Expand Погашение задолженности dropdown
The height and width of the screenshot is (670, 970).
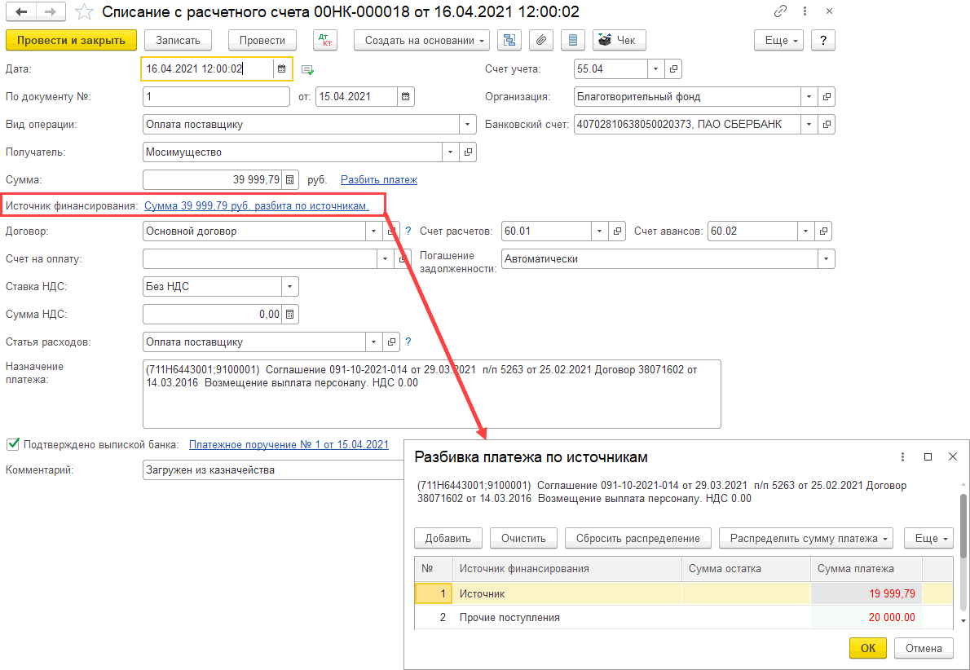[827, 258]
